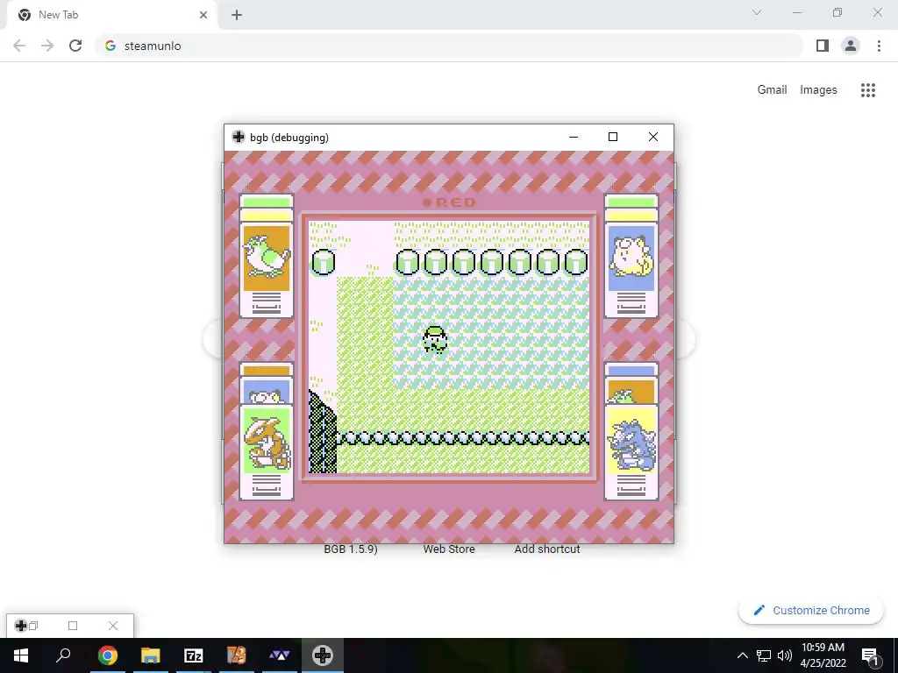The image size is (898, 673).
Task: Close the small floating window
Action: 113,626
